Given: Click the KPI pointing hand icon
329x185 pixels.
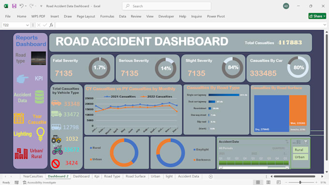Looking at the screenshot, I should click(22, 79).
